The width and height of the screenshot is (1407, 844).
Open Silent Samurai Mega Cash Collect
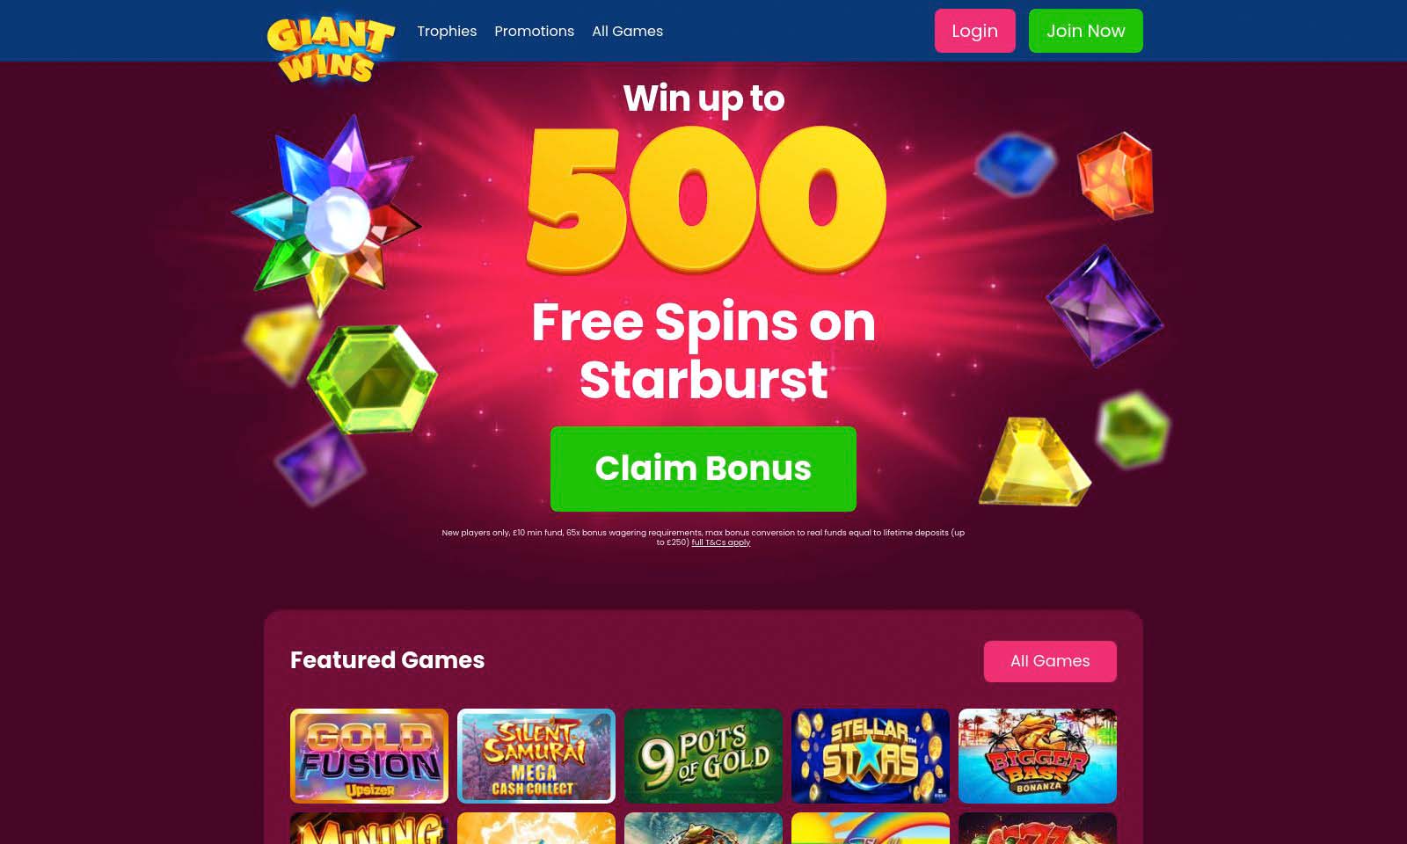536,756
